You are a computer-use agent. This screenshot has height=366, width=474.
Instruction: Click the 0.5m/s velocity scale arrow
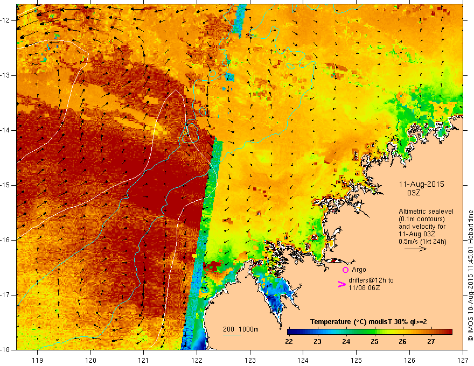[416, 249]
